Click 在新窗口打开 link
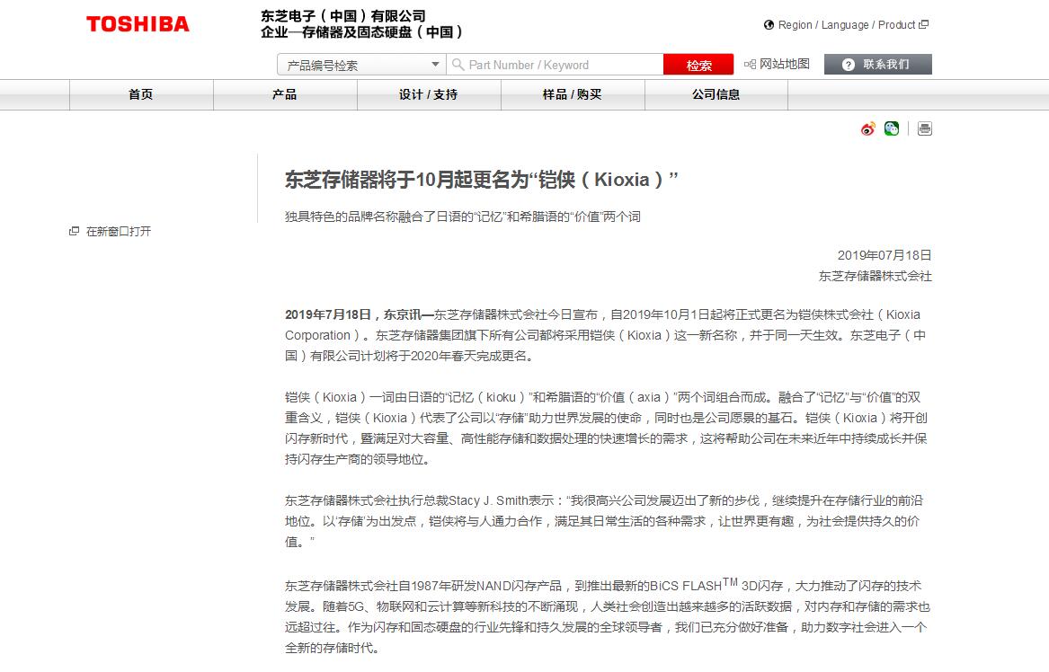The height and width of the screenshot is (672, 1049). [119, 232]
